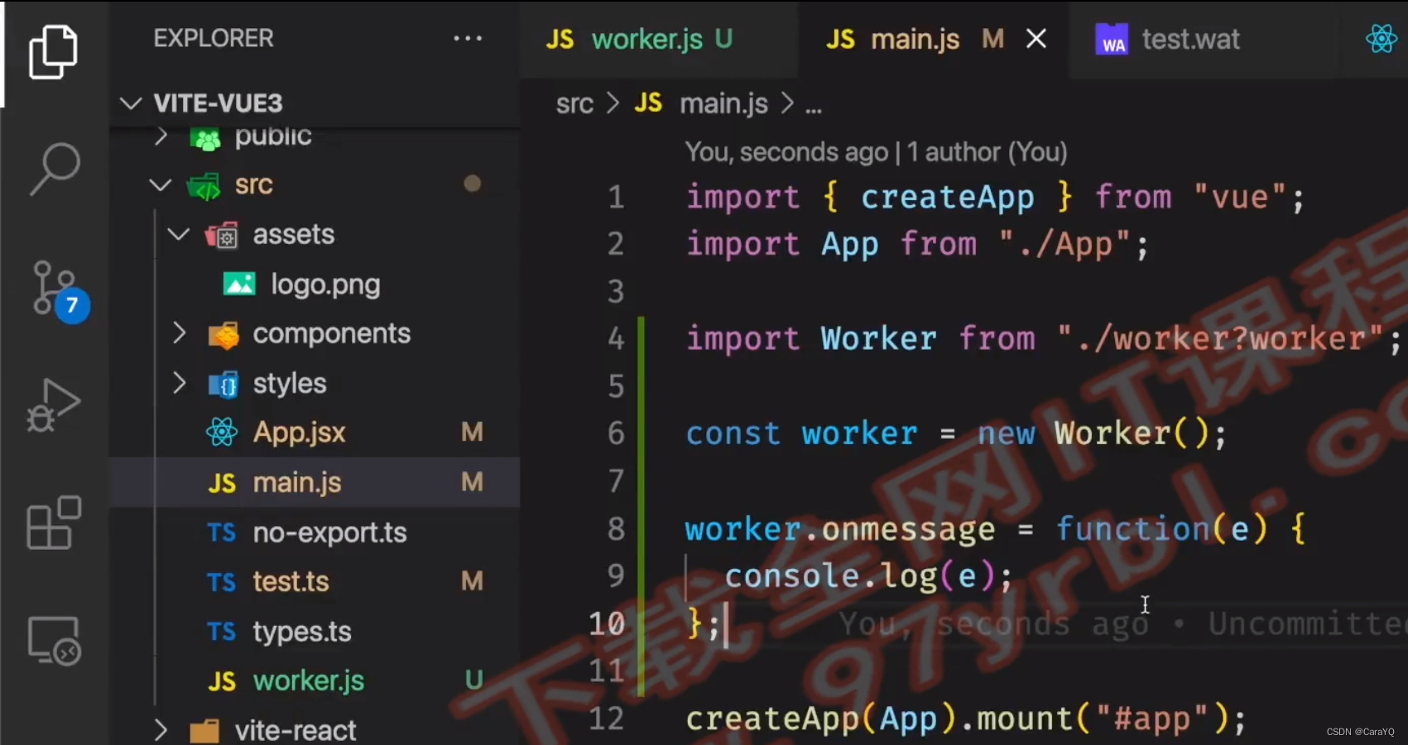Click the JS icon of worker.js in tree
This screenshot has width=1408, height=745.
click(x=222, y=681)
